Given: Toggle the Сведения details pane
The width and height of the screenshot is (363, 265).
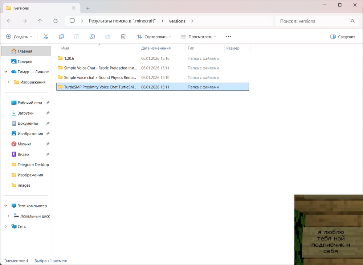Looking at the screenshot, I should [343, 37].
